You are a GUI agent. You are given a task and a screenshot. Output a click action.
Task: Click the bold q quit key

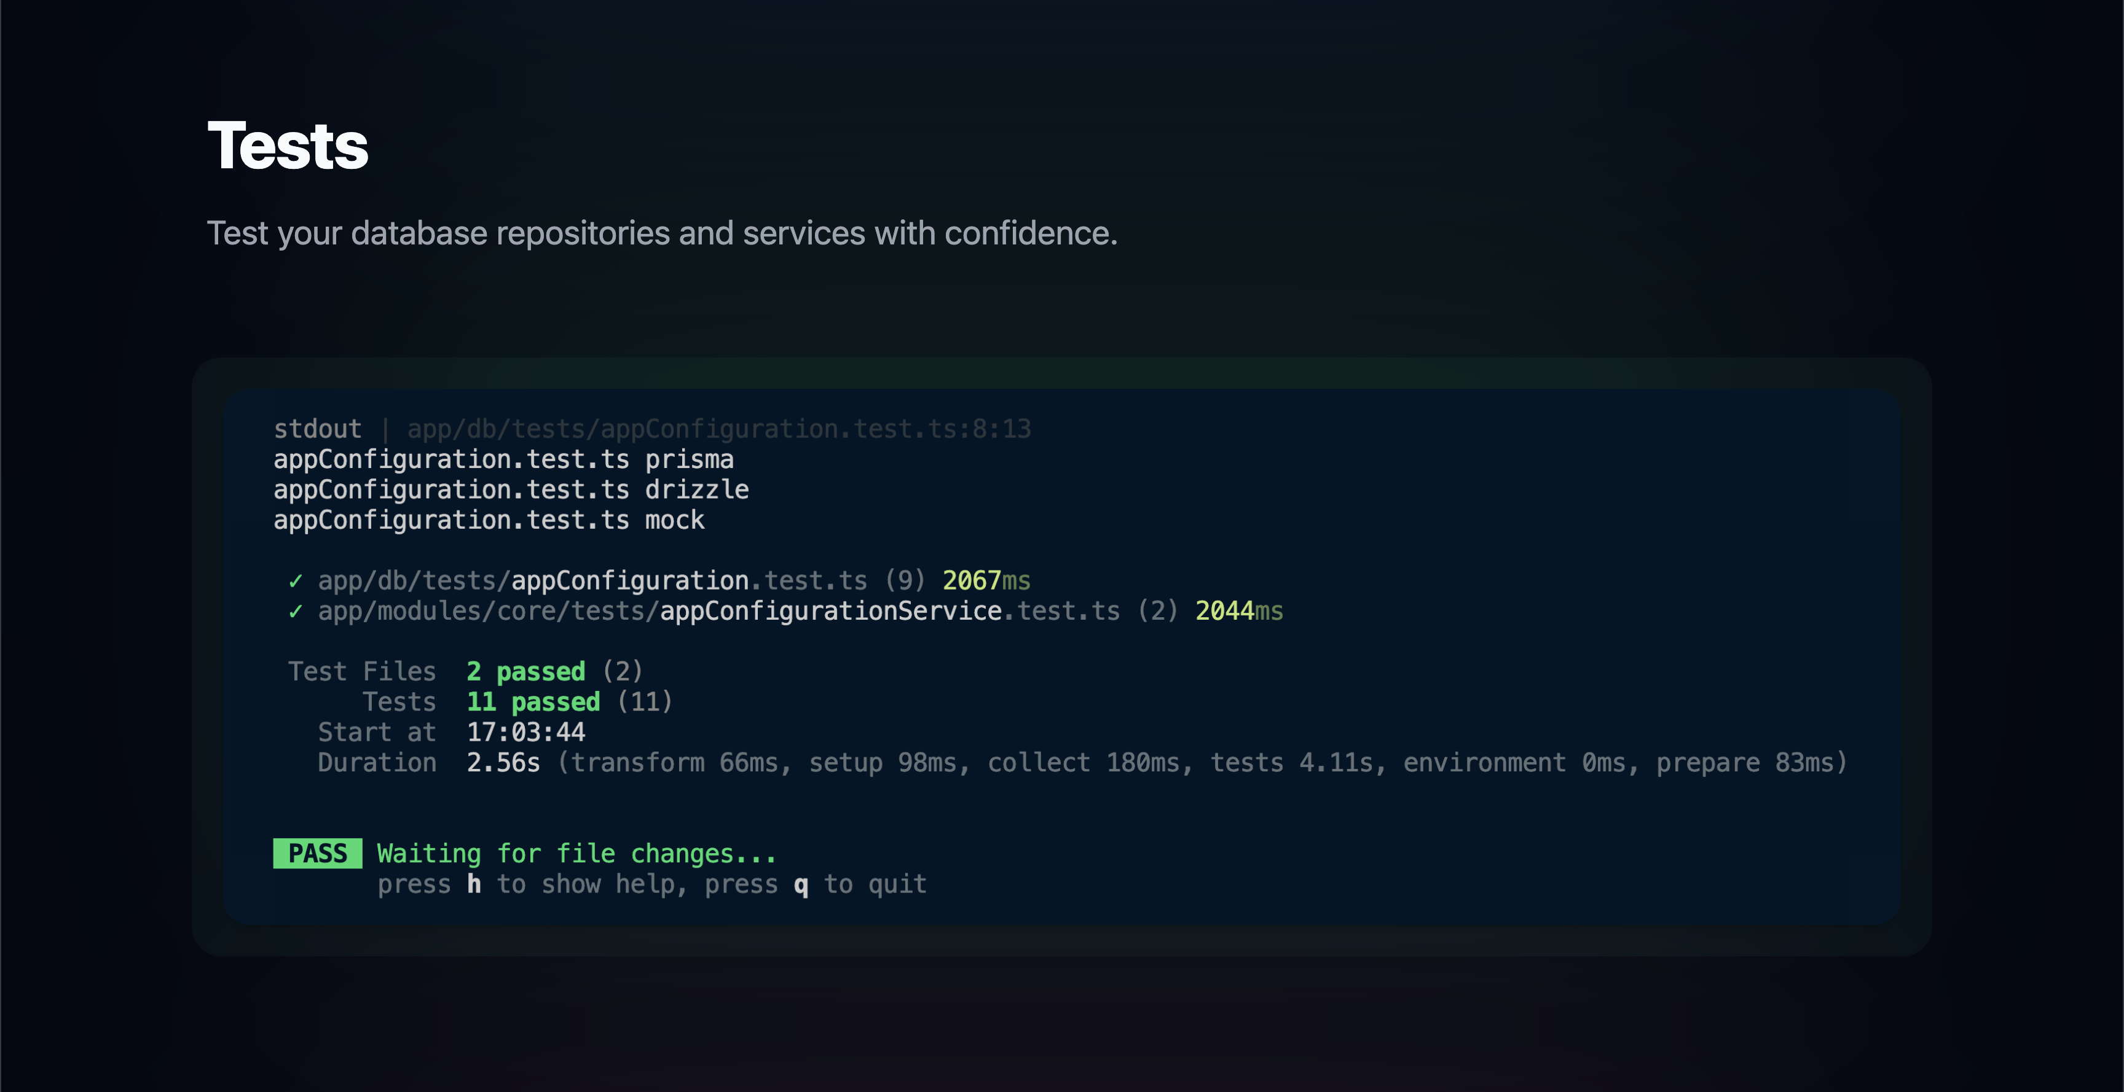[x=801, y=884]
